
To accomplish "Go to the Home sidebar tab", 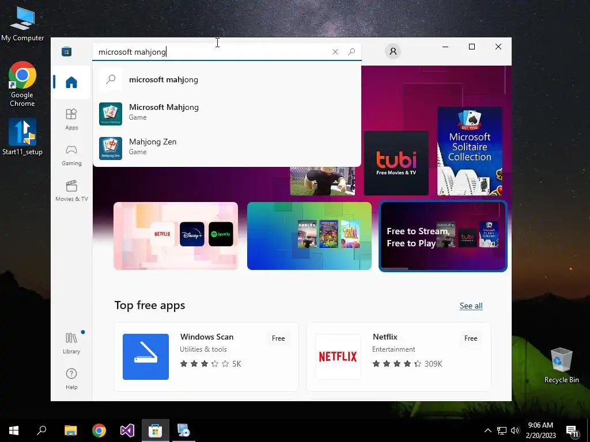I will (x=71, y=82).
